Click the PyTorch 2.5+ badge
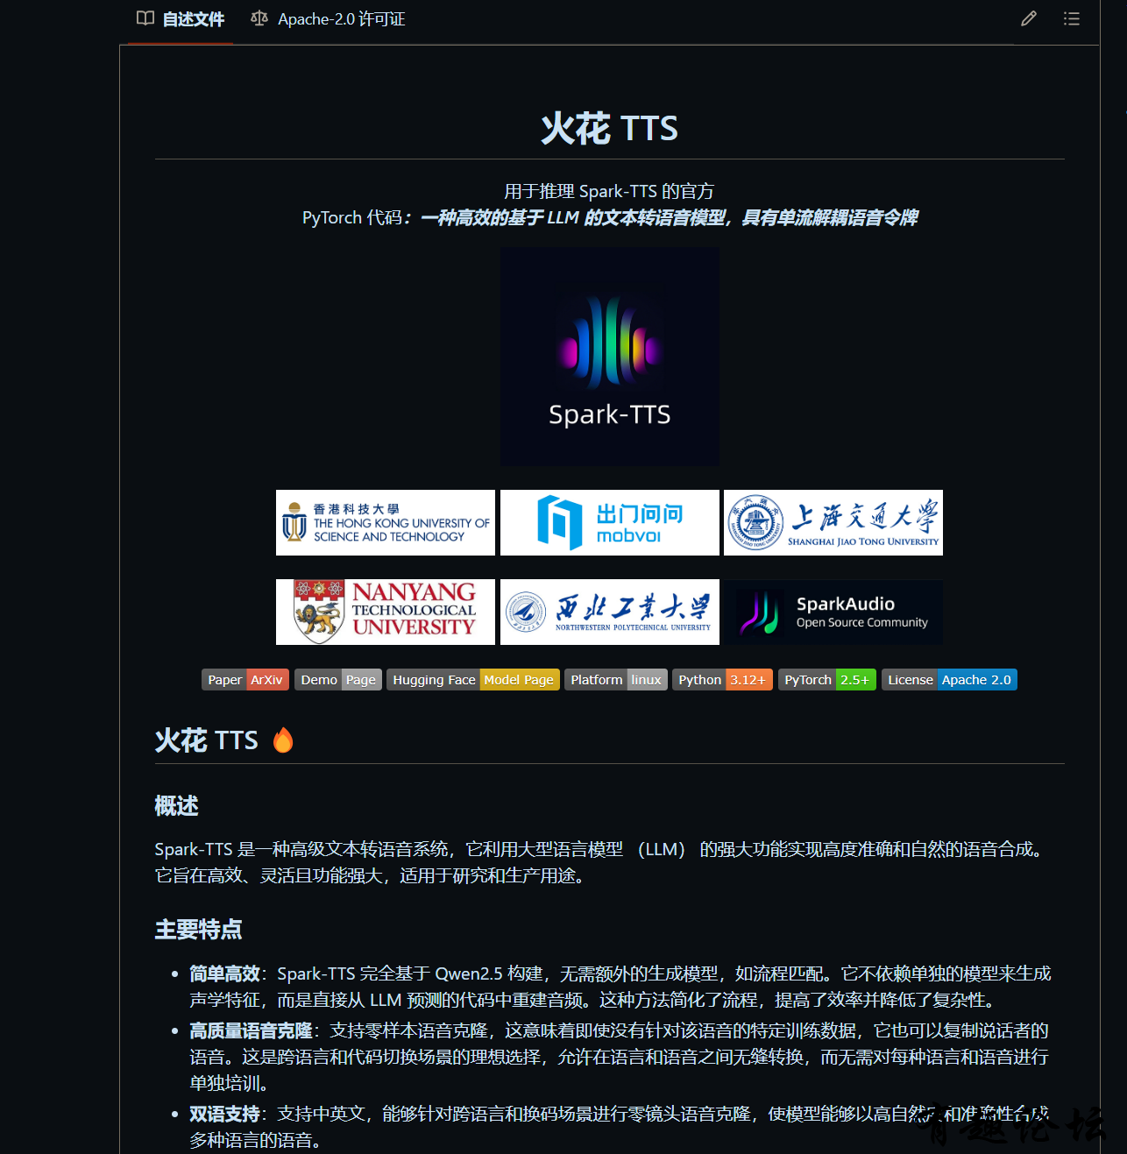This screenshot has height=1154, width=1127. click(x=827, y=680)
